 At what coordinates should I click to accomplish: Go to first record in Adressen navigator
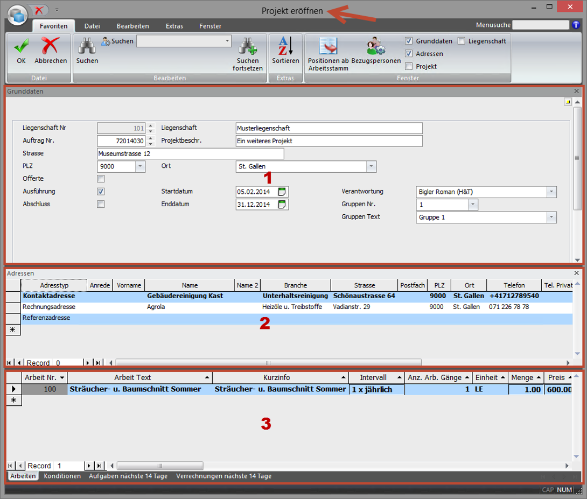tap(9, 362)
